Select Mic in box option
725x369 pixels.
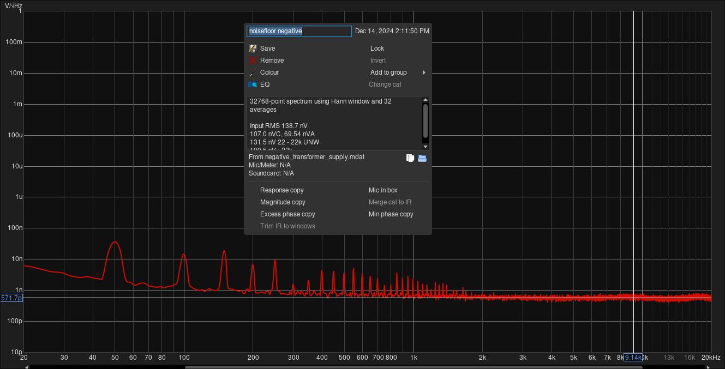coord(383,190)
